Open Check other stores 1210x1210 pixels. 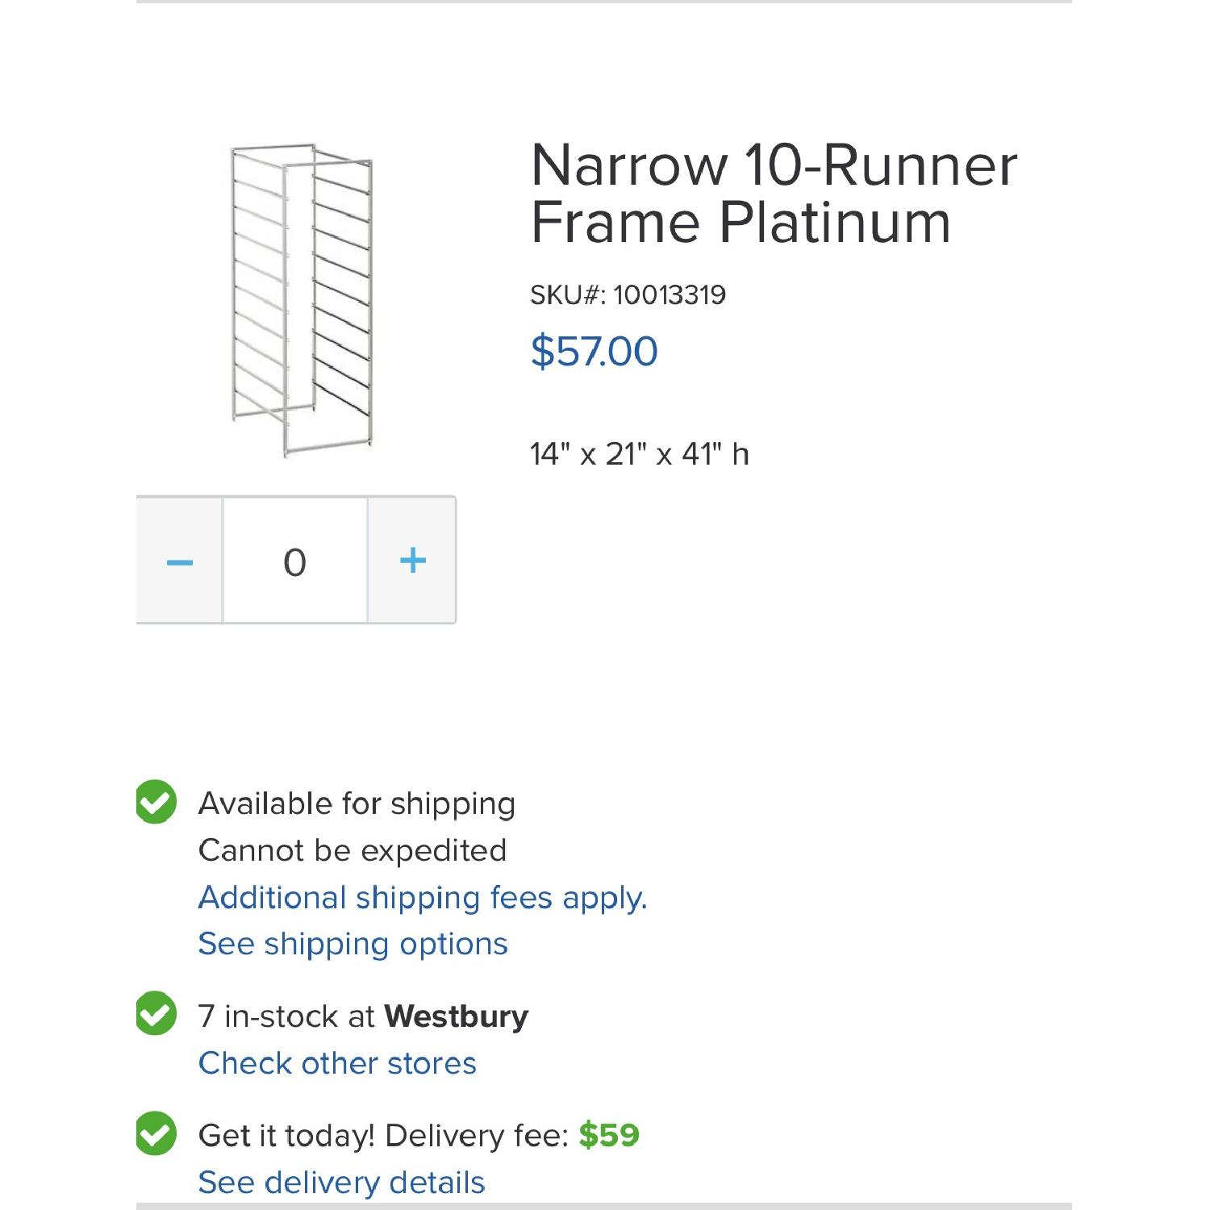(x=336, y=1062)
